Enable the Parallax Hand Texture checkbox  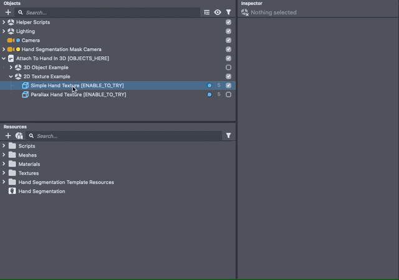click(228, 95)
